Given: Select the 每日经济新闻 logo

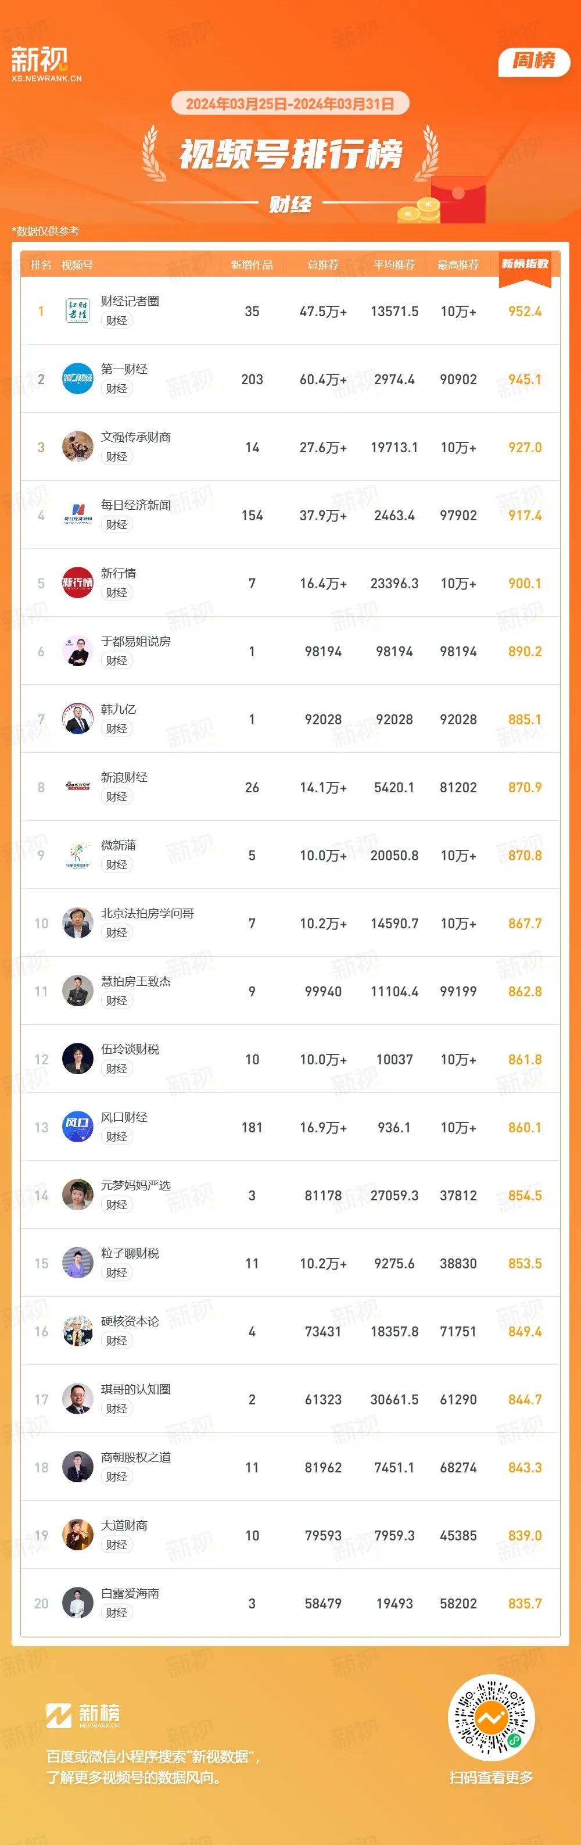Looking at the screenshot, I should pos(77,515).
